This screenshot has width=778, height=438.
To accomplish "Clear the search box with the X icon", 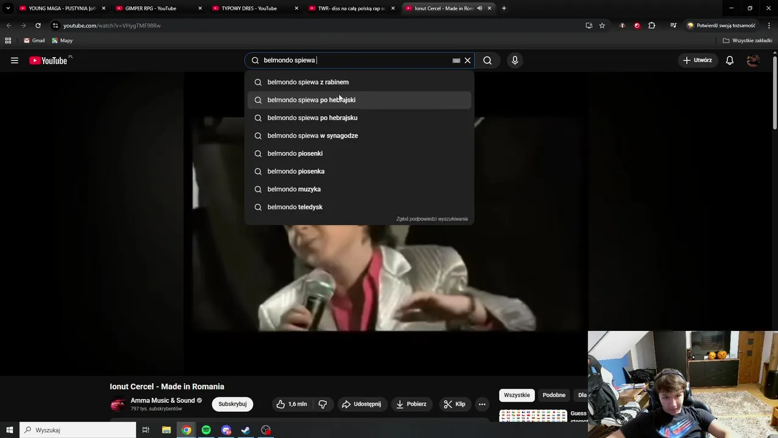I will click(467, 60).
